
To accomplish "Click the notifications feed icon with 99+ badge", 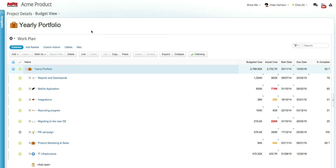I will 323,5.
